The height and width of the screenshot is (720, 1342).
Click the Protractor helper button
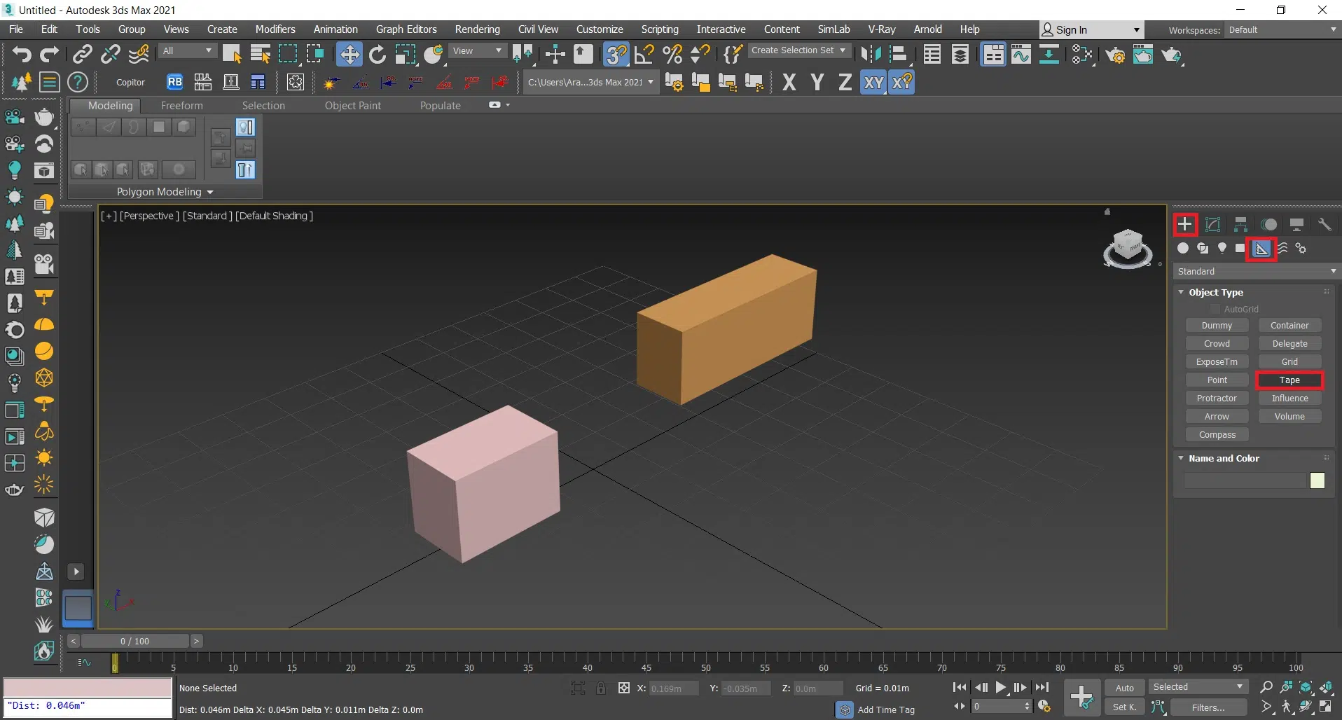point(1217,399)
